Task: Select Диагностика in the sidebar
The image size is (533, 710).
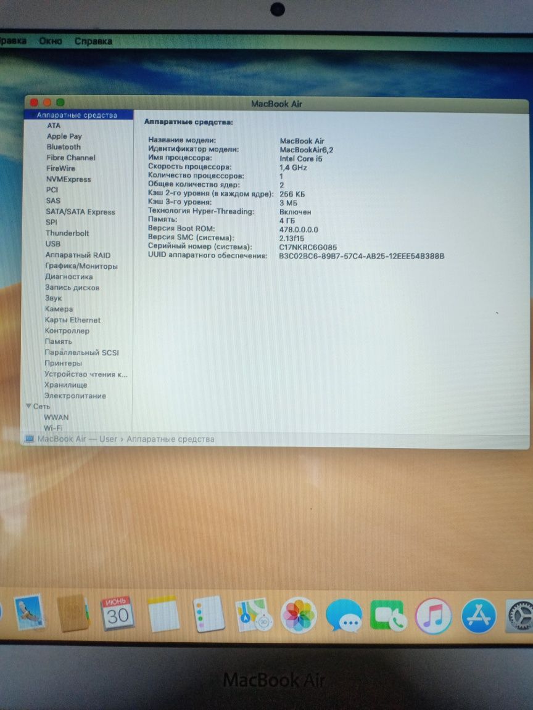Action: [69, 276]
